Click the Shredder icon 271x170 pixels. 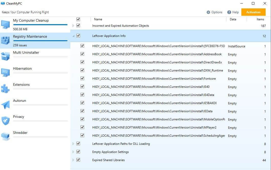(5, 136)
